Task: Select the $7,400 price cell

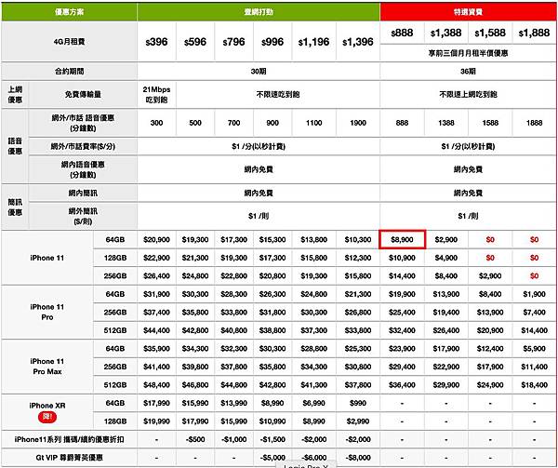Action: click(534, 312)
